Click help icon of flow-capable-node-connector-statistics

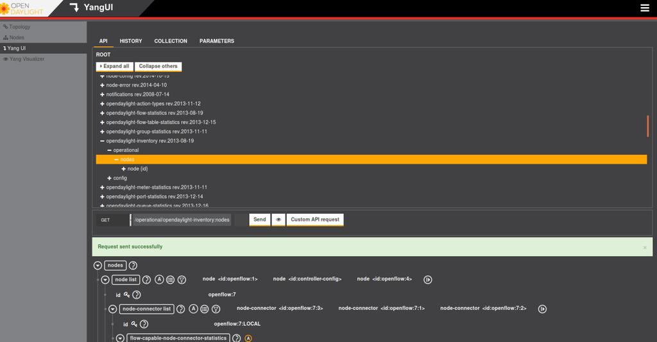(236, 338)
